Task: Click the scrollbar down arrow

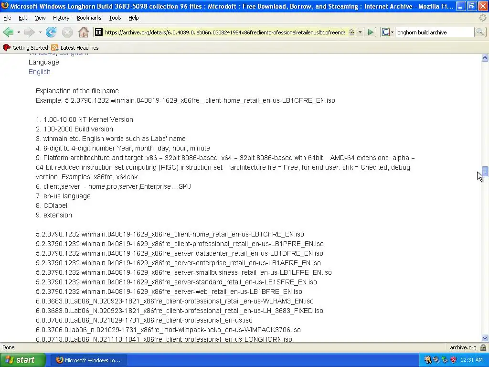Action: click(x=485, y=338)
